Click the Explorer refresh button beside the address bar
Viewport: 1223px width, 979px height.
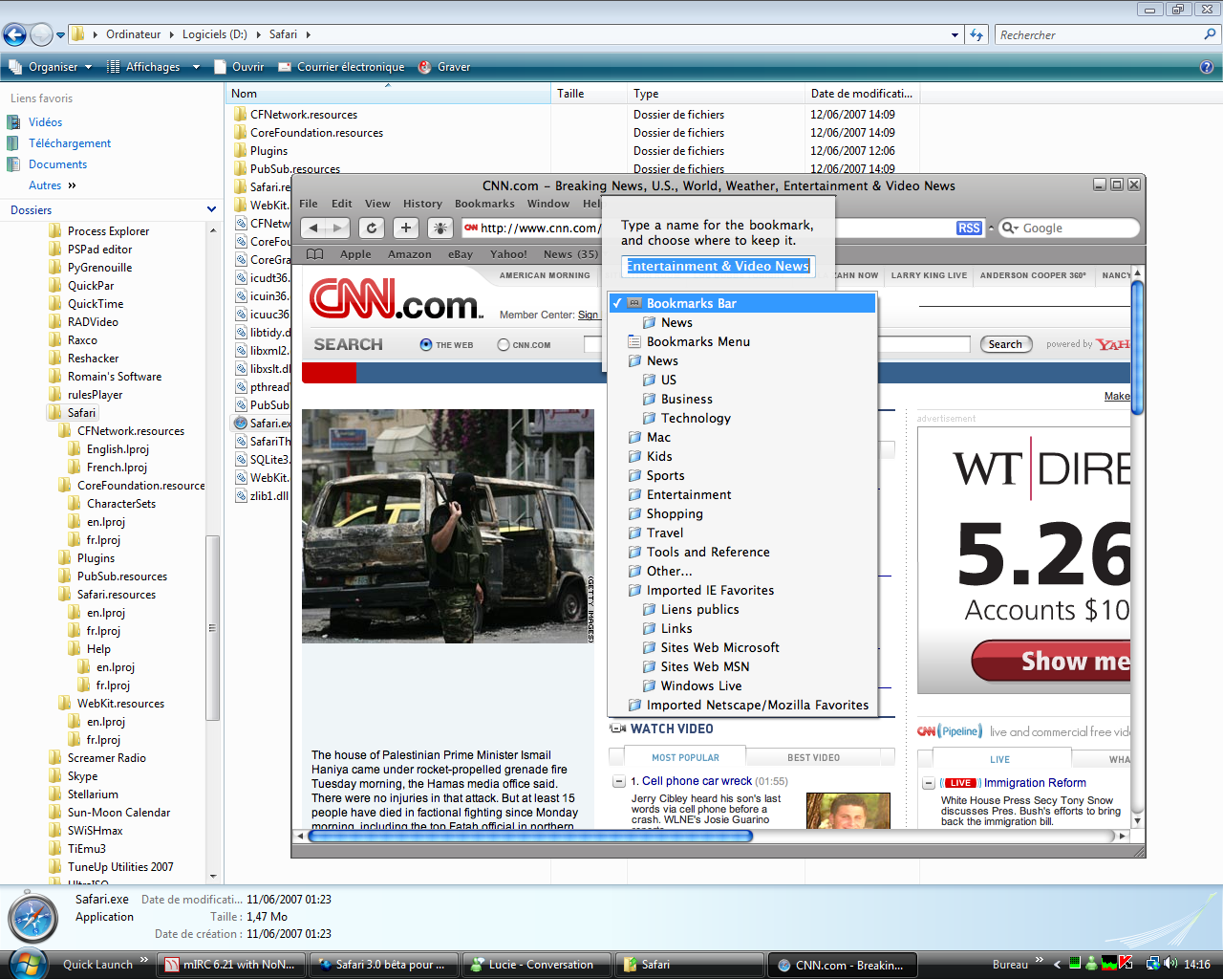[x=976, y=34]
